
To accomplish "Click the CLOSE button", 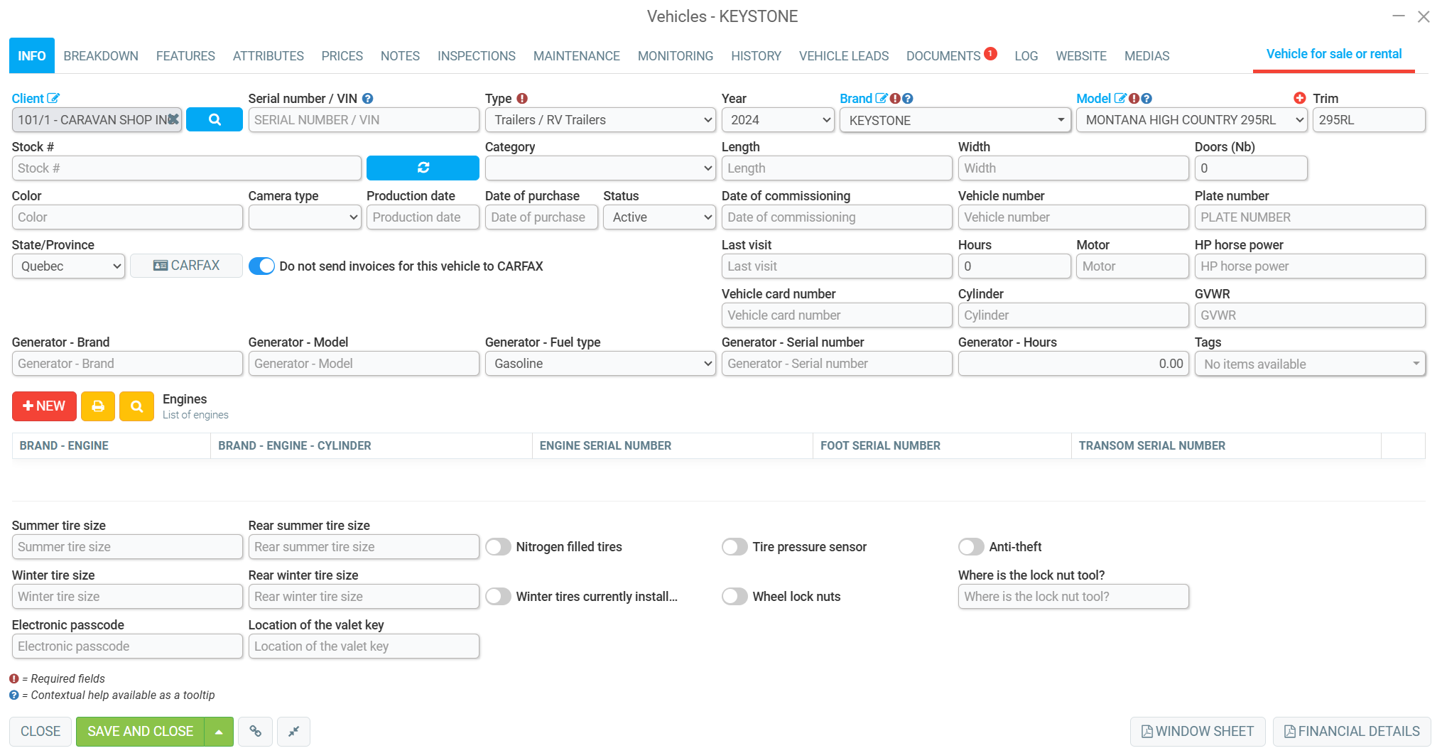I will click(40, 732).
